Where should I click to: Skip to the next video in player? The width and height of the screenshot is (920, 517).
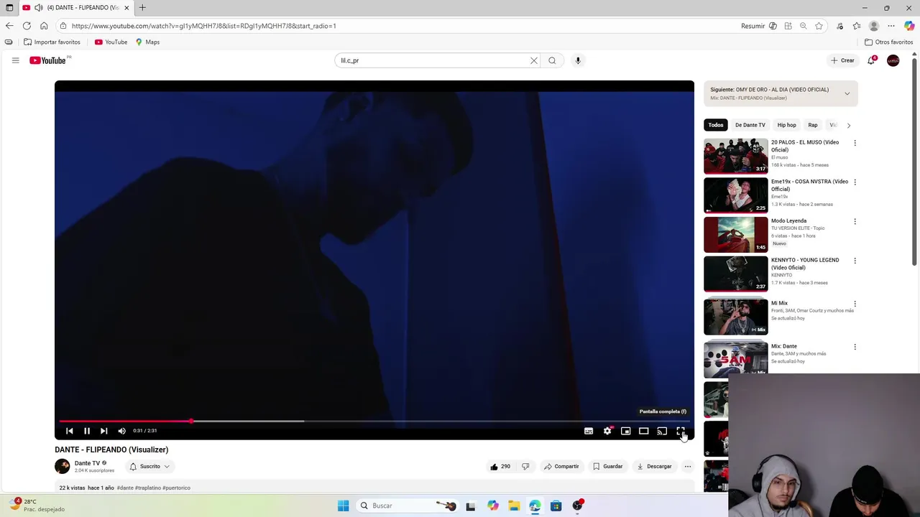[104, 431]
